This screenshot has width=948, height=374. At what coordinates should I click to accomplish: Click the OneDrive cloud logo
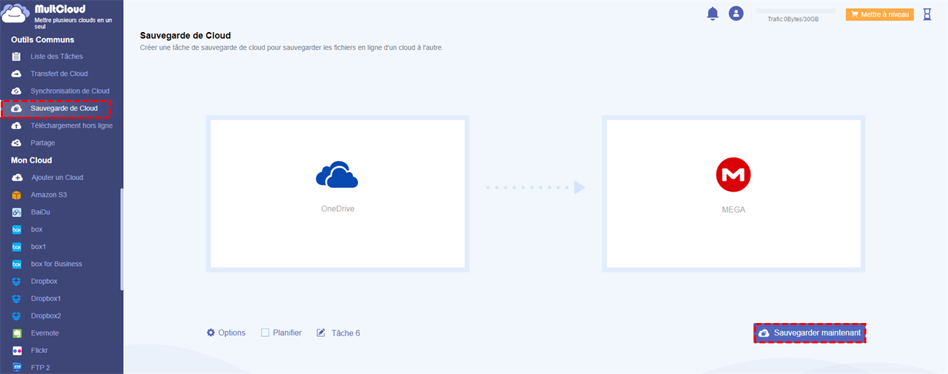[x=337, y=175]
